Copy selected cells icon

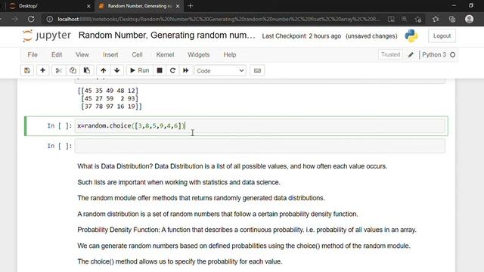73,70
